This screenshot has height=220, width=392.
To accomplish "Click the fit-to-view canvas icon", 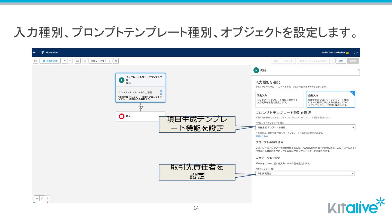I will tap(42, 198).
